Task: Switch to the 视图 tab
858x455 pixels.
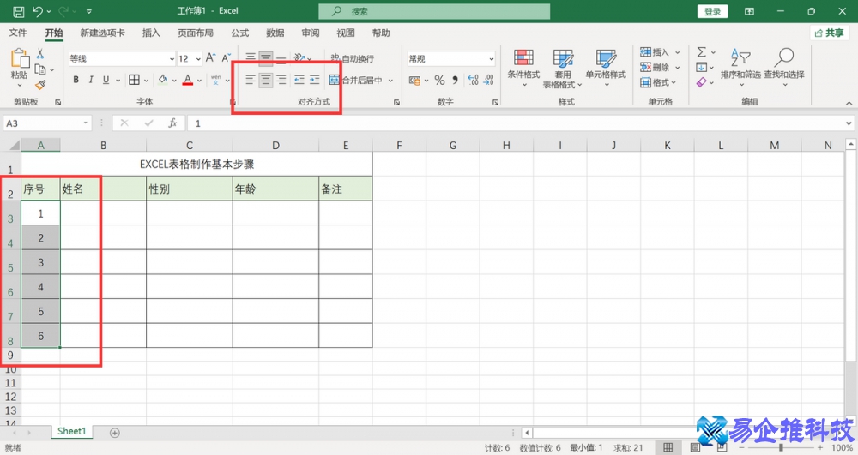Action: [345, 33]
